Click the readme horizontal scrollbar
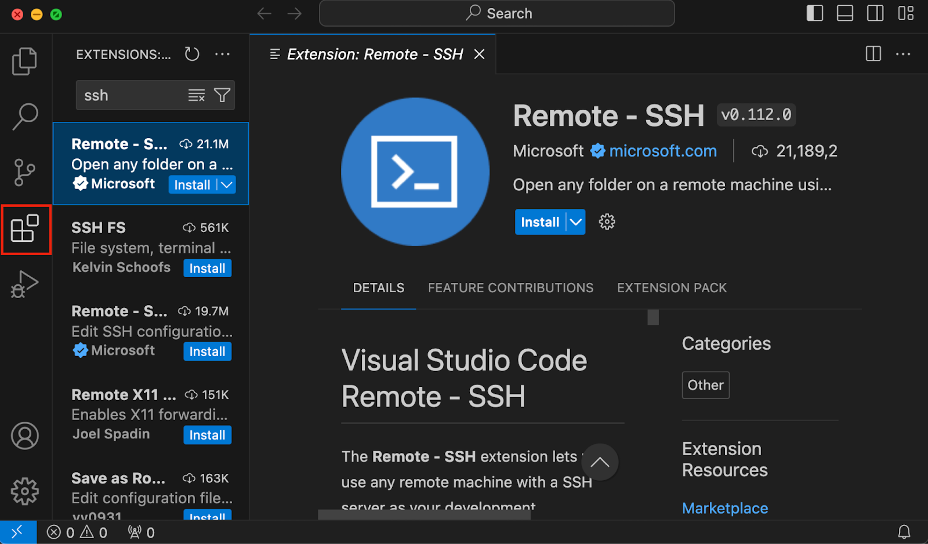Image resolution: width=928 pixels, height=544 pixels. tap(425, 514)
